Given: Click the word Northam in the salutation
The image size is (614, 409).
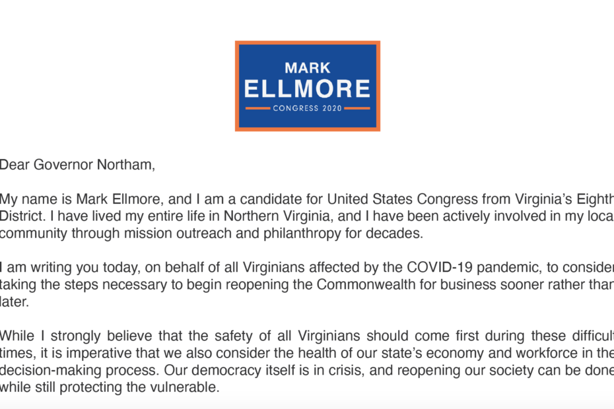Looking at the screenshot, I should point(125,165).
